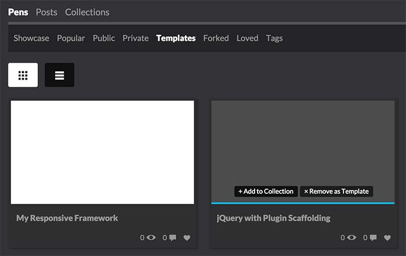Select the Templates filter
Viewport: 406px width, 256px height.
pos(176,38)
